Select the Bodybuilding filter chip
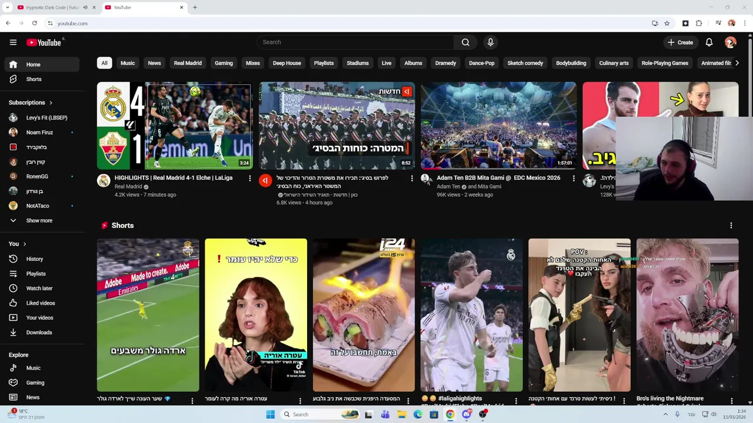The height and width of the screenshot is (423, 753). tap(571, 63)
